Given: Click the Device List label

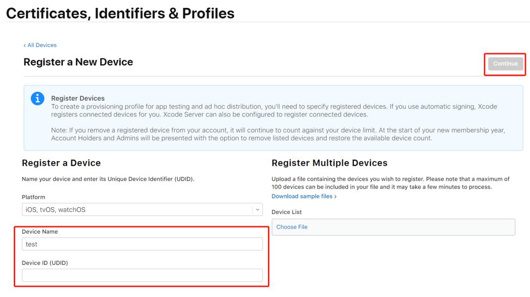Looking at the screenshot, I should pyautogui.click(x=287, y=212).
